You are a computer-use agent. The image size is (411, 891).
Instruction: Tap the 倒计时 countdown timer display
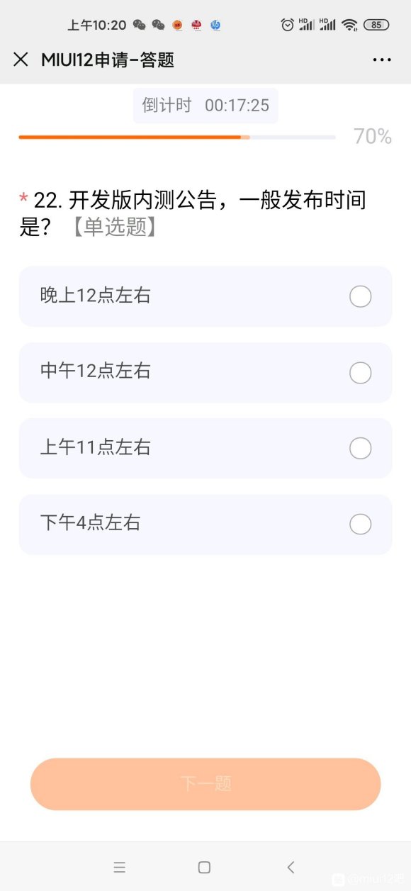205,106
